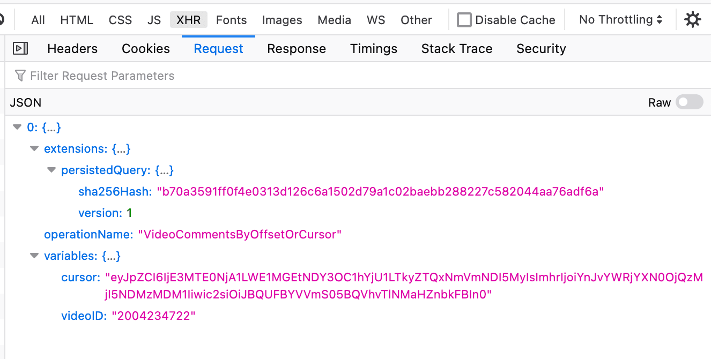Collapse the extensions object
The image size is (711, 359).
point(34,148)
